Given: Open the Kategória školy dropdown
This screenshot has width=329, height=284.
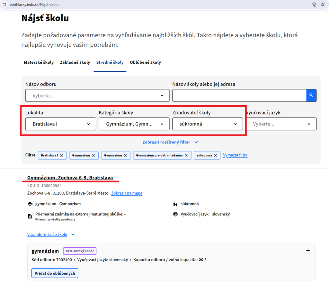Looking at the screenshot, I should 134,124.
